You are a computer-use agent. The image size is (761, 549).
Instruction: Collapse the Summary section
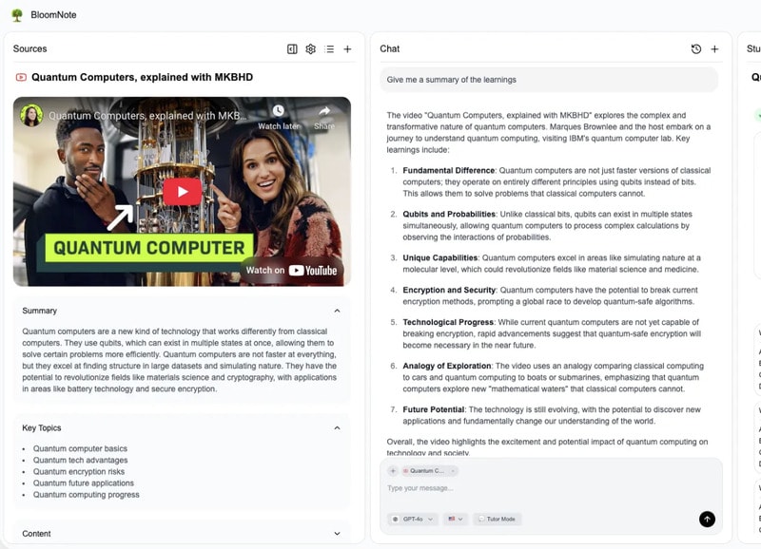point(337,311)
